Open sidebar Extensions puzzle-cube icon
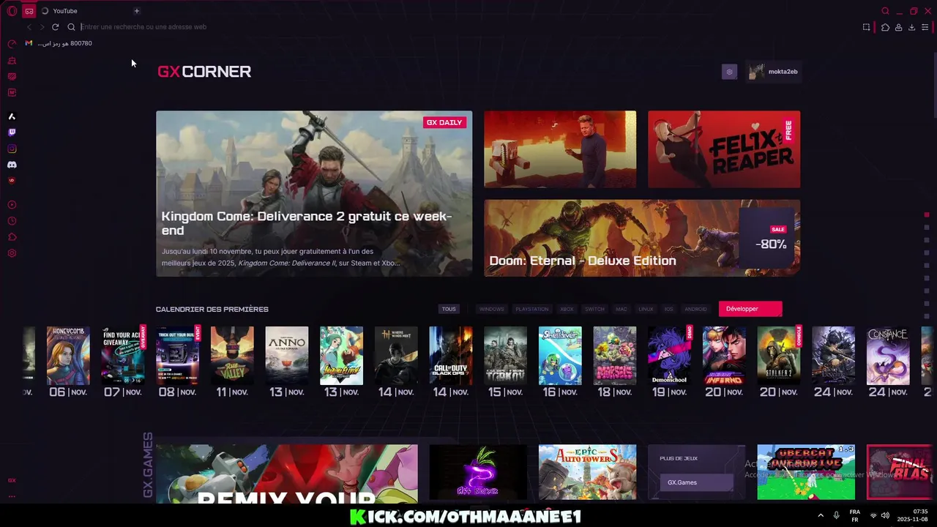Viewport: 937px width, 527px height. coord(12,237)
